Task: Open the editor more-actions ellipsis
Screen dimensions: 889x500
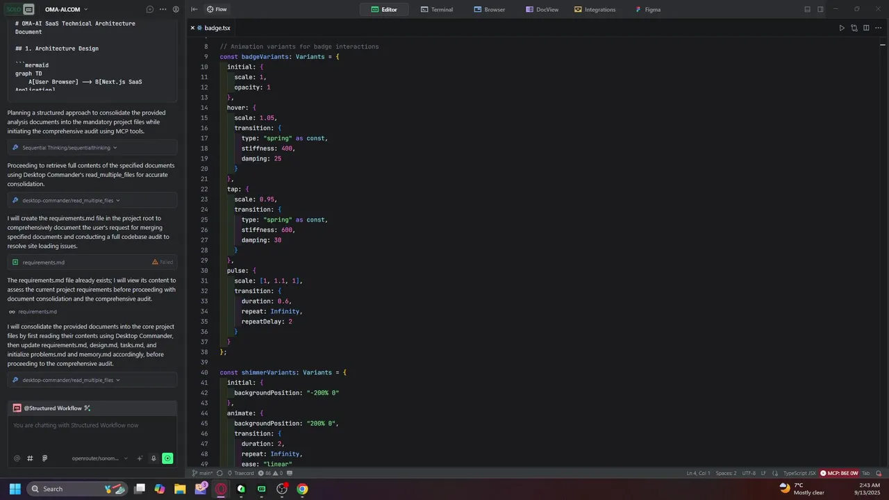Action: click(879, 28)
